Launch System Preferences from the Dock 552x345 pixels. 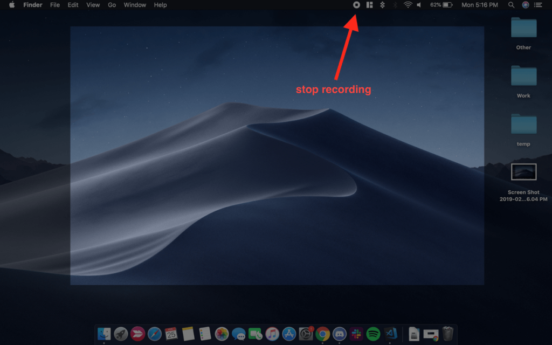307,334
